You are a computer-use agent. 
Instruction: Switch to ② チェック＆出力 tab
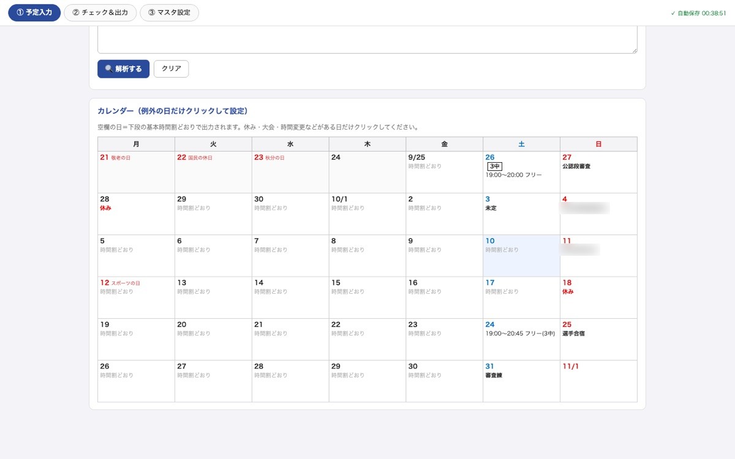pyautogui.click(x=100, y=12)
